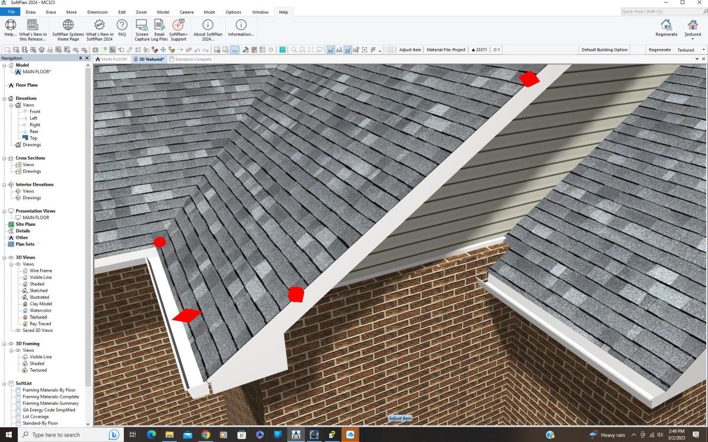Viewport: 708px width, 442px height.
Task: Open the Camera menu
Action: pos(186,11)
